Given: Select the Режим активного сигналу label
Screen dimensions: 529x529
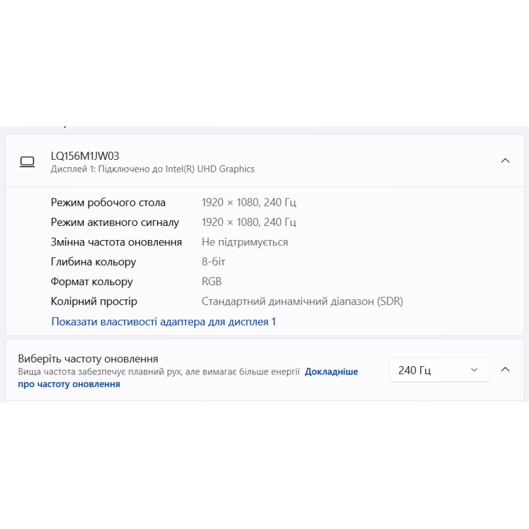Looking at the screenshot, I should (x=115, y=222).
